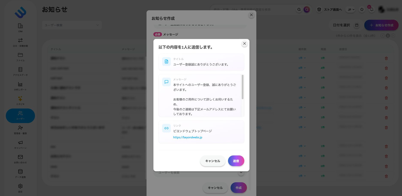Click the notification bell icon
The width and height of the screenshot is (402, 196).
pyautogui.click(x=372, y=9)
